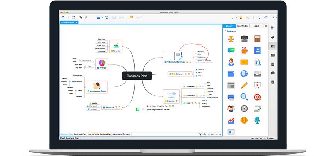Open the paintbrush format panel in sidebar
Viewport: 318px width, 156px height.
click(x=273, y=37)
